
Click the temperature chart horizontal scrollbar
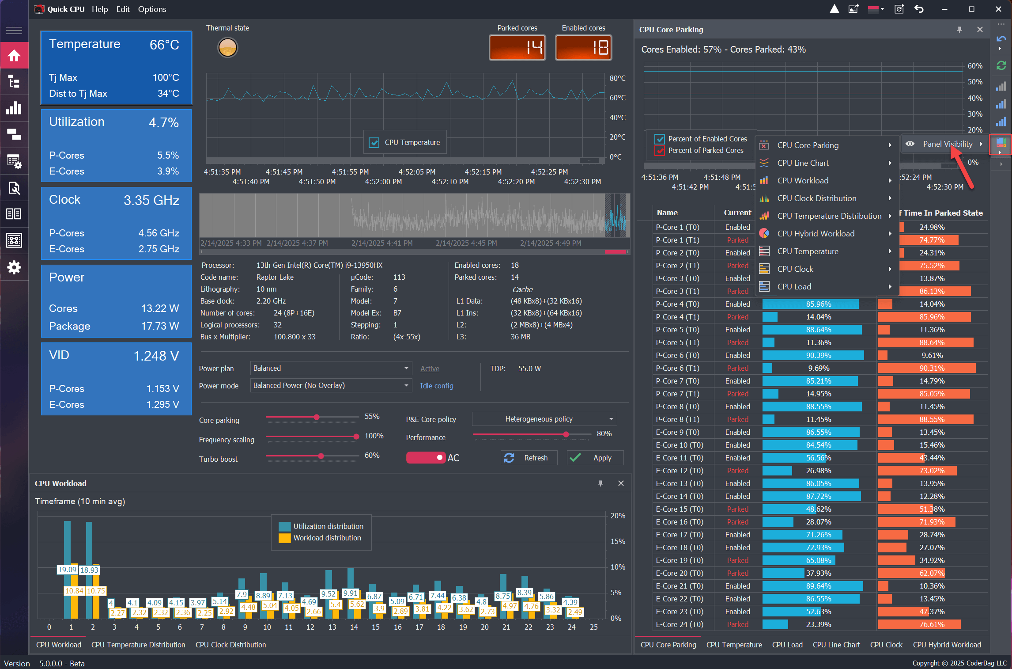(x=405, y=160)
